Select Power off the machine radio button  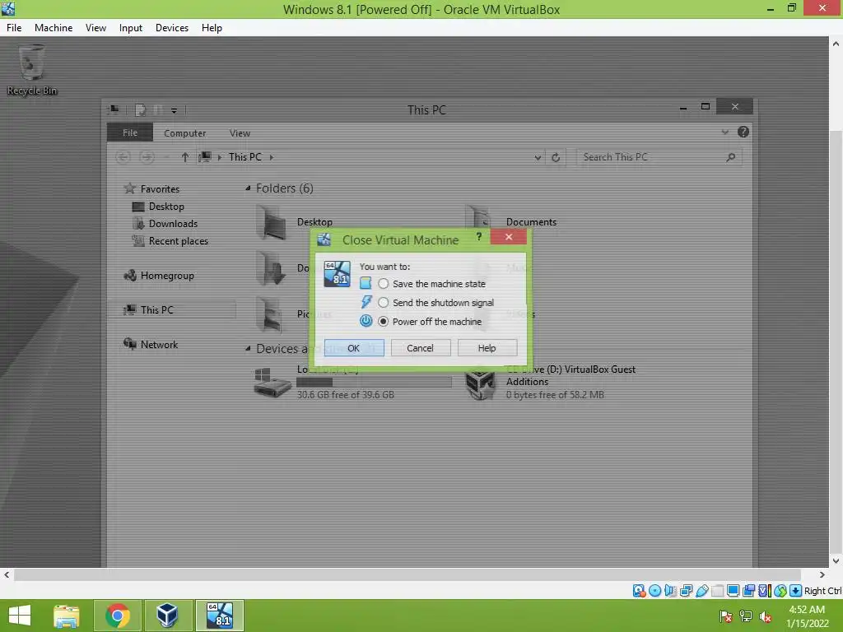383,322
